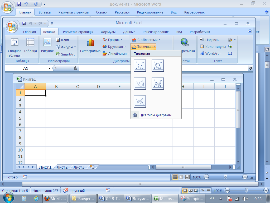Viewport: 270px width, 203px height.
Task: Switch to Excel Главная tab
Action: (30, 32)
